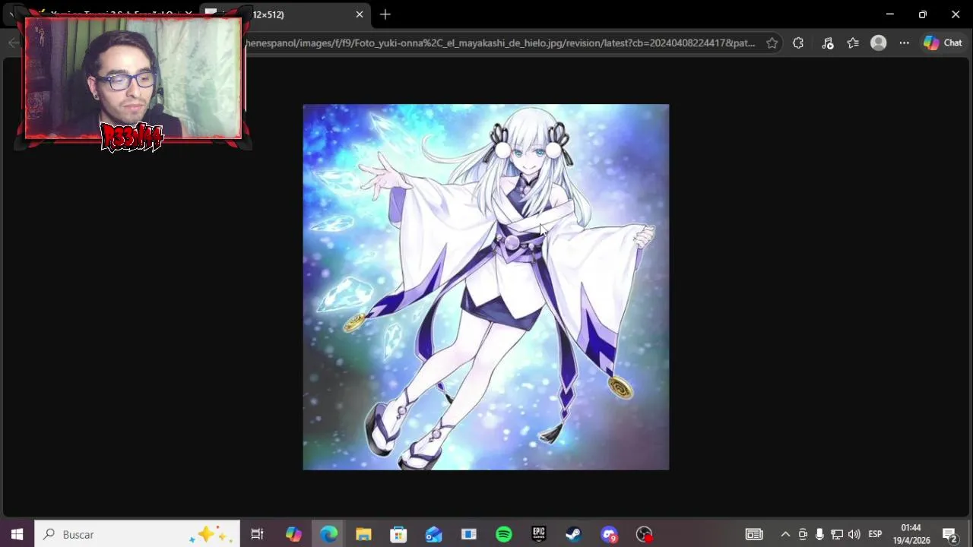Restore down the Edge window
973x547 pixels.
pyautogui.click(x=923, y=14)
